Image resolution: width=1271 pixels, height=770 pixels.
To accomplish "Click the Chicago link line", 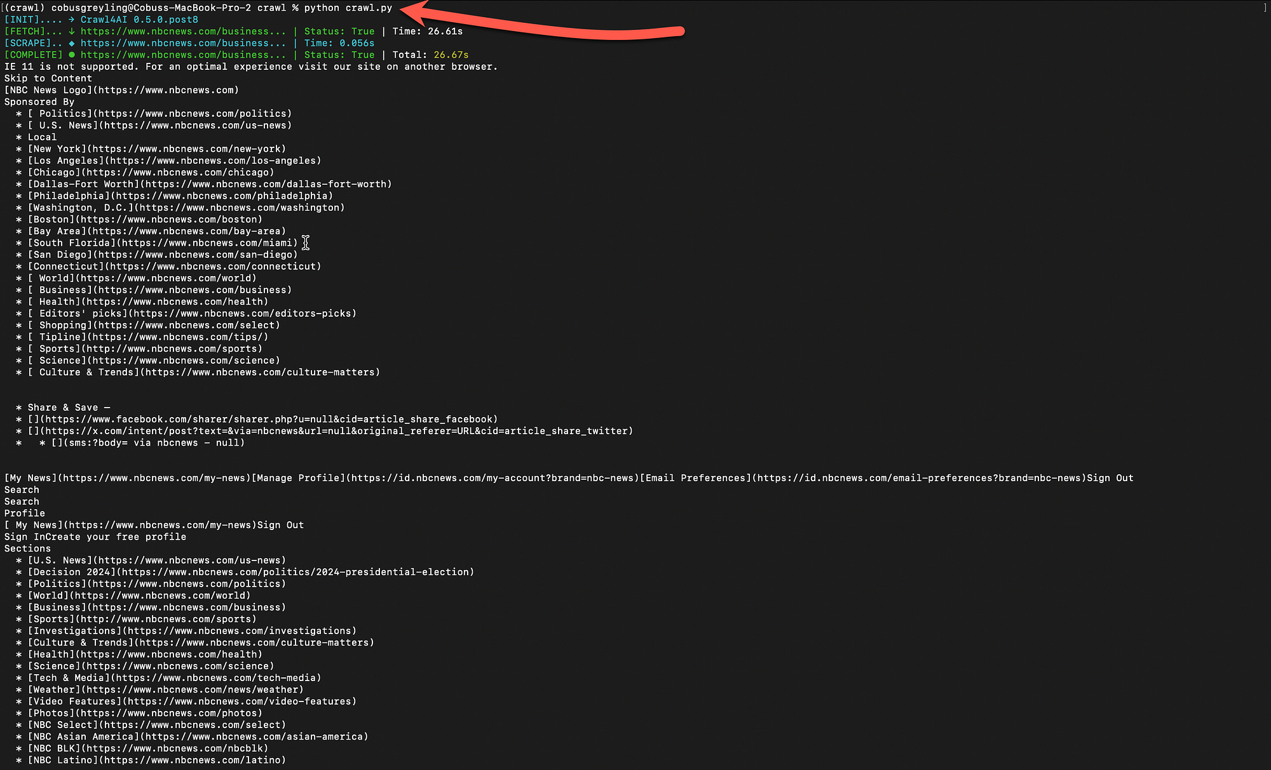I will 151,172.
